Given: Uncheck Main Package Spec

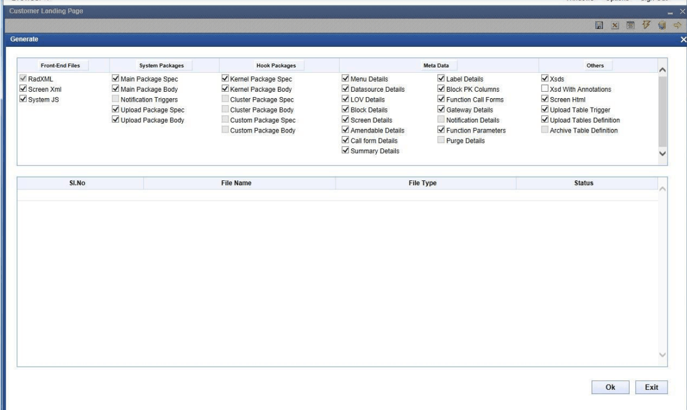Looking at the screenshot, I should tap(115, 79).
